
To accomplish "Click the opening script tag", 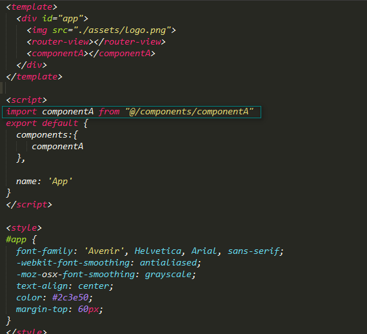I will [x=26, y=100].
